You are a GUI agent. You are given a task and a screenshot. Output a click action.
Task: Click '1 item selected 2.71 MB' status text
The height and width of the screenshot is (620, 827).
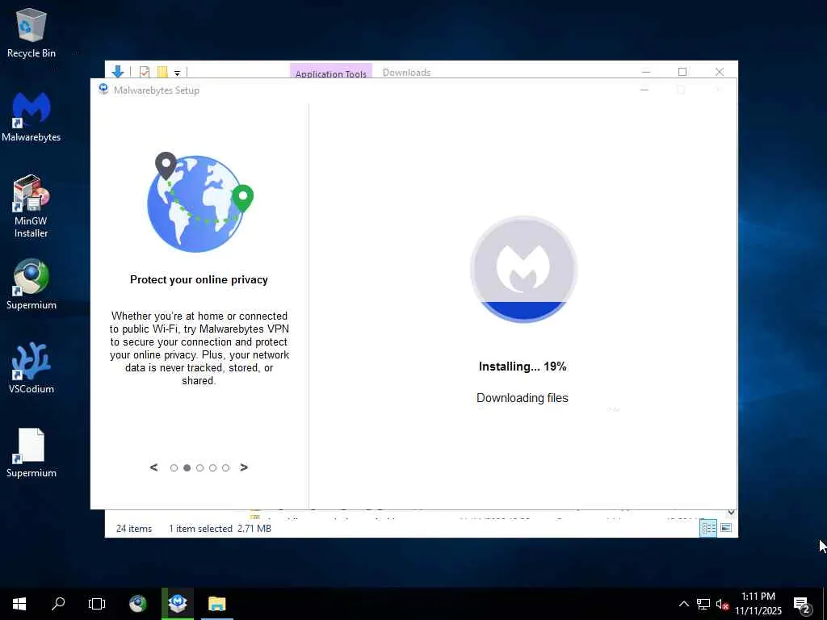[x=220, y=528]
